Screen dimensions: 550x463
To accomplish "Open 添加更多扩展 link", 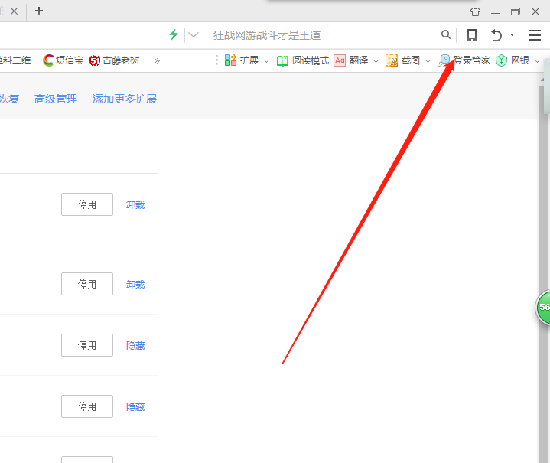I will click(125, 99).
